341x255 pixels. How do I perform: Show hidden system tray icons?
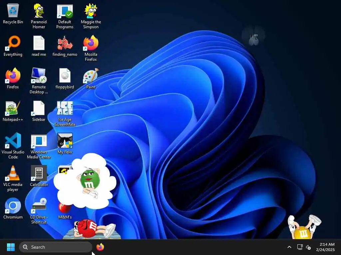[x=289, y=247]
